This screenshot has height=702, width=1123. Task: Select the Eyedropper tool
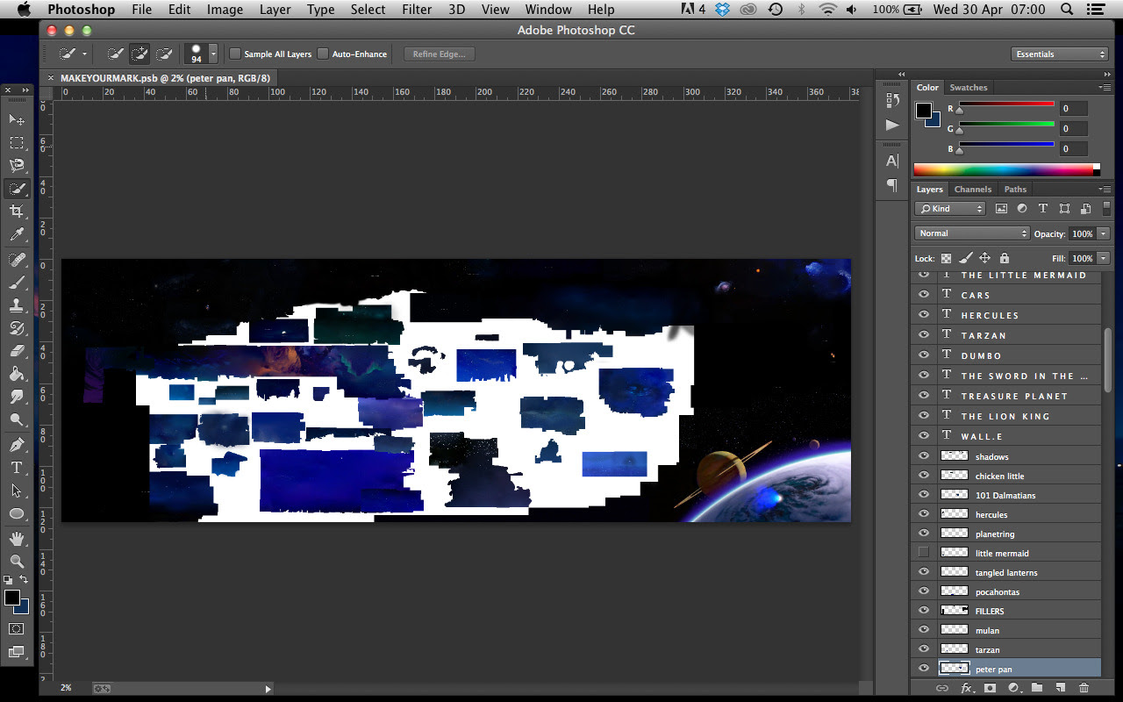point(17,234)
